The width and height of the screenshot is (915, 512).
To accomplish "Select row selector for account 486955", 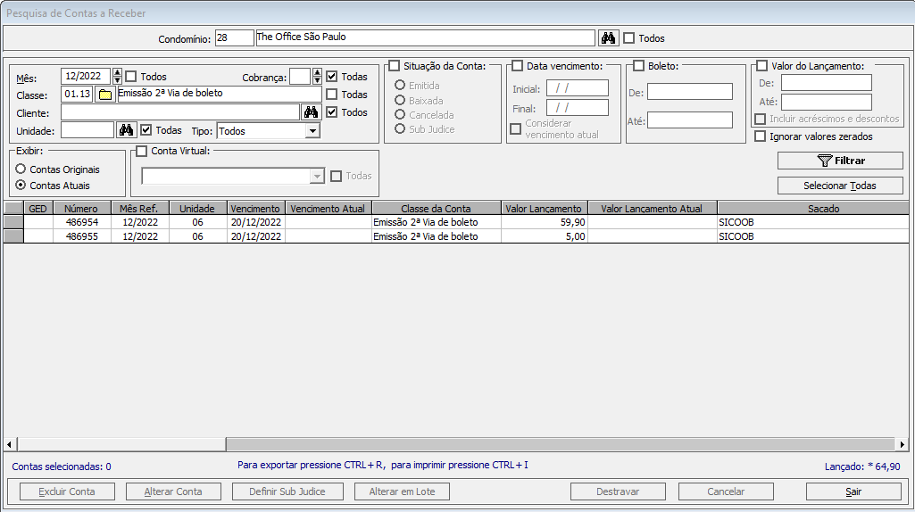I will [13, 236].
